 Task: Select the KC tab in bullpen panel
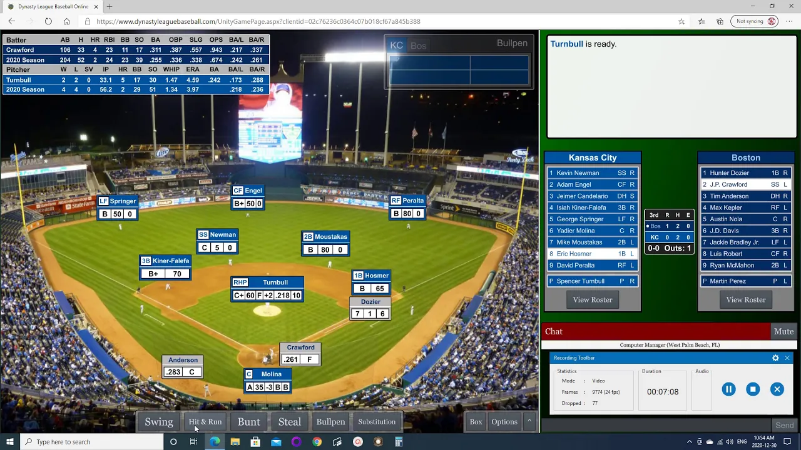tap(397, 45)
